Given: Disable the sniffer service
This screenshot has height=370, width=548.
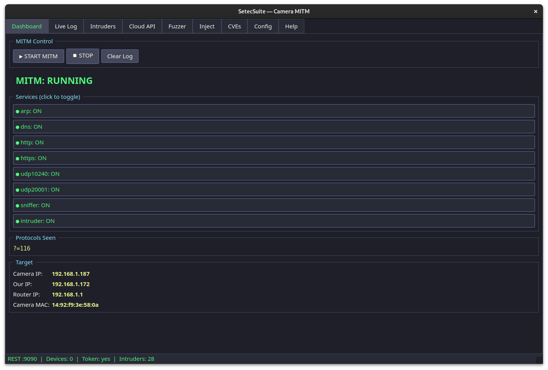Looking at the screenshot, I should pos(274,205).
